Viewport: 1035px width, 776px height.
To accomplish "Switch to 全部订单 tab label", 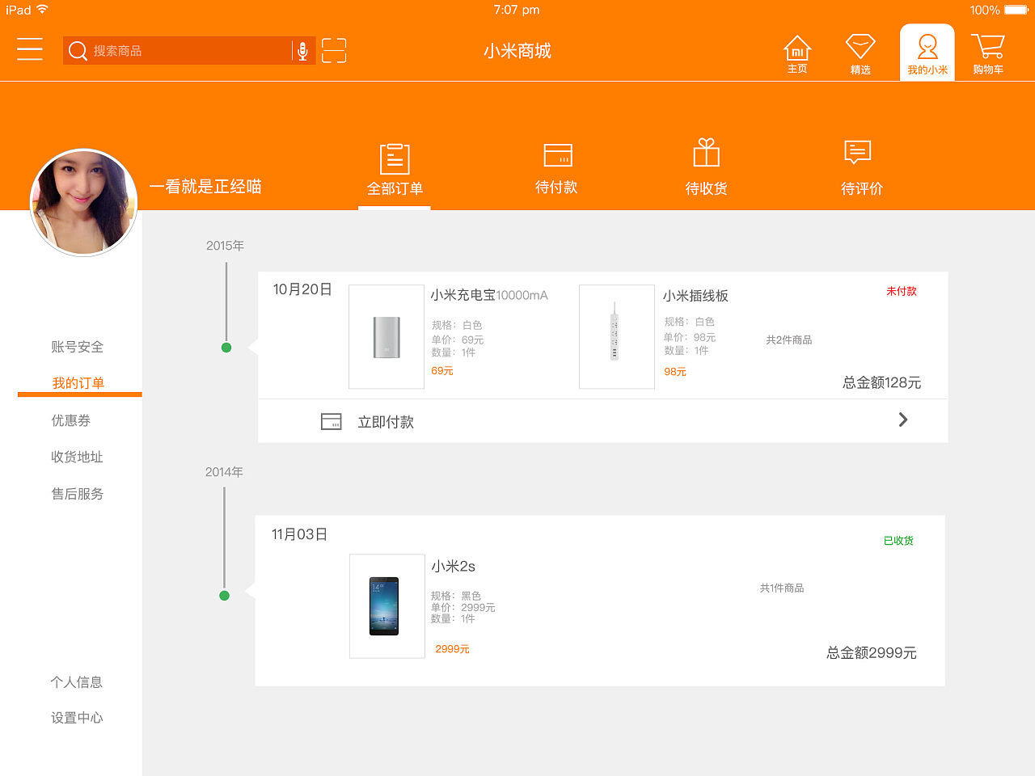I will click(395, 188).
